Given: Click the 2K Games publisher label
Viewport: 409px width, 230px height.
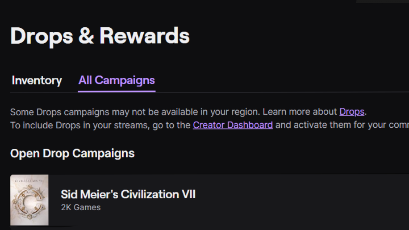Looking at the screenshot, I should [81, 207].
